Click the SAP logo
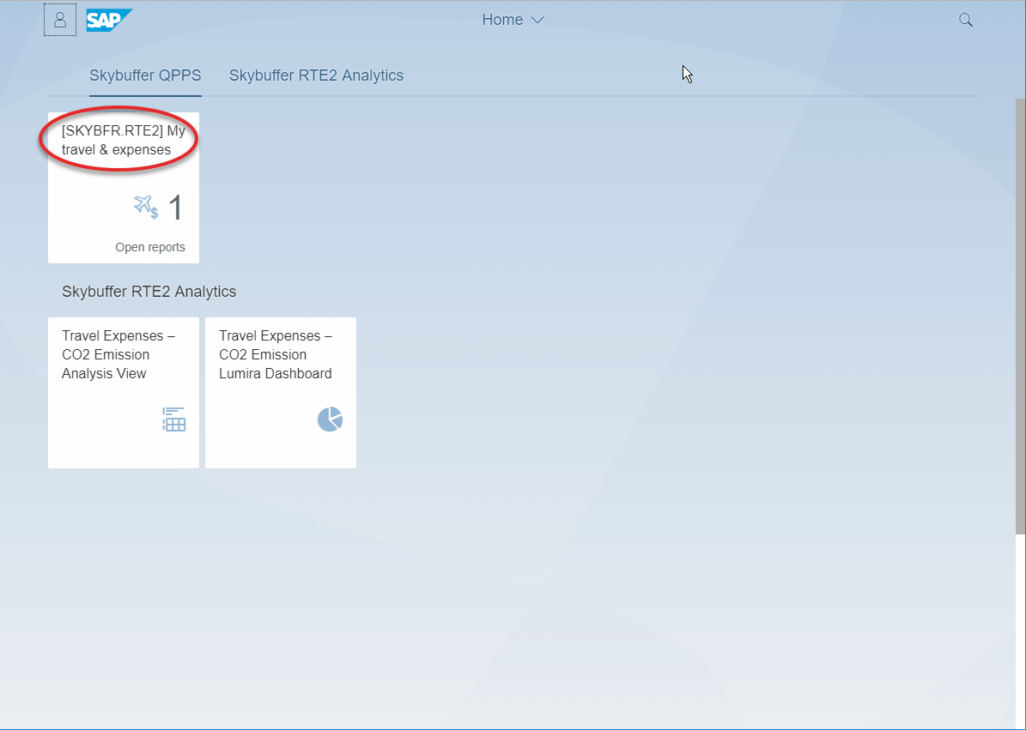The image size is (1026, 730). click(x=109, y=21)
